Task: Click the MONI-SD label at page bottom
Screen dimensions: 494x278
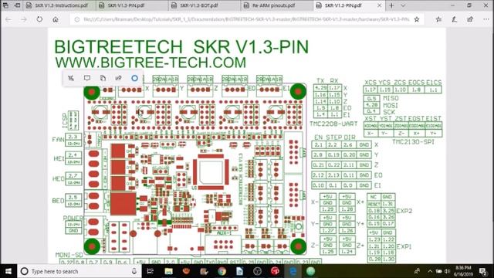Action: (x=69, y=255)
